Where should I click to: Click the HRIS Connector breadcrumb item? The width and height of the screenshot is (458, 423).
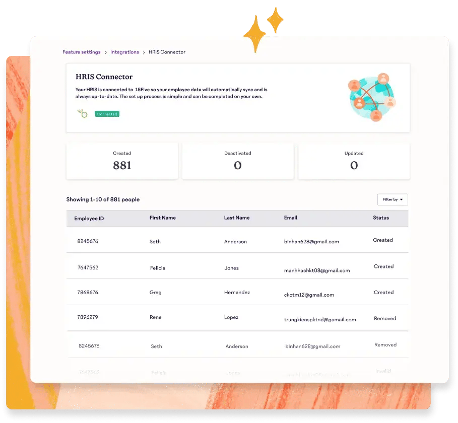[x=167, y=52]
